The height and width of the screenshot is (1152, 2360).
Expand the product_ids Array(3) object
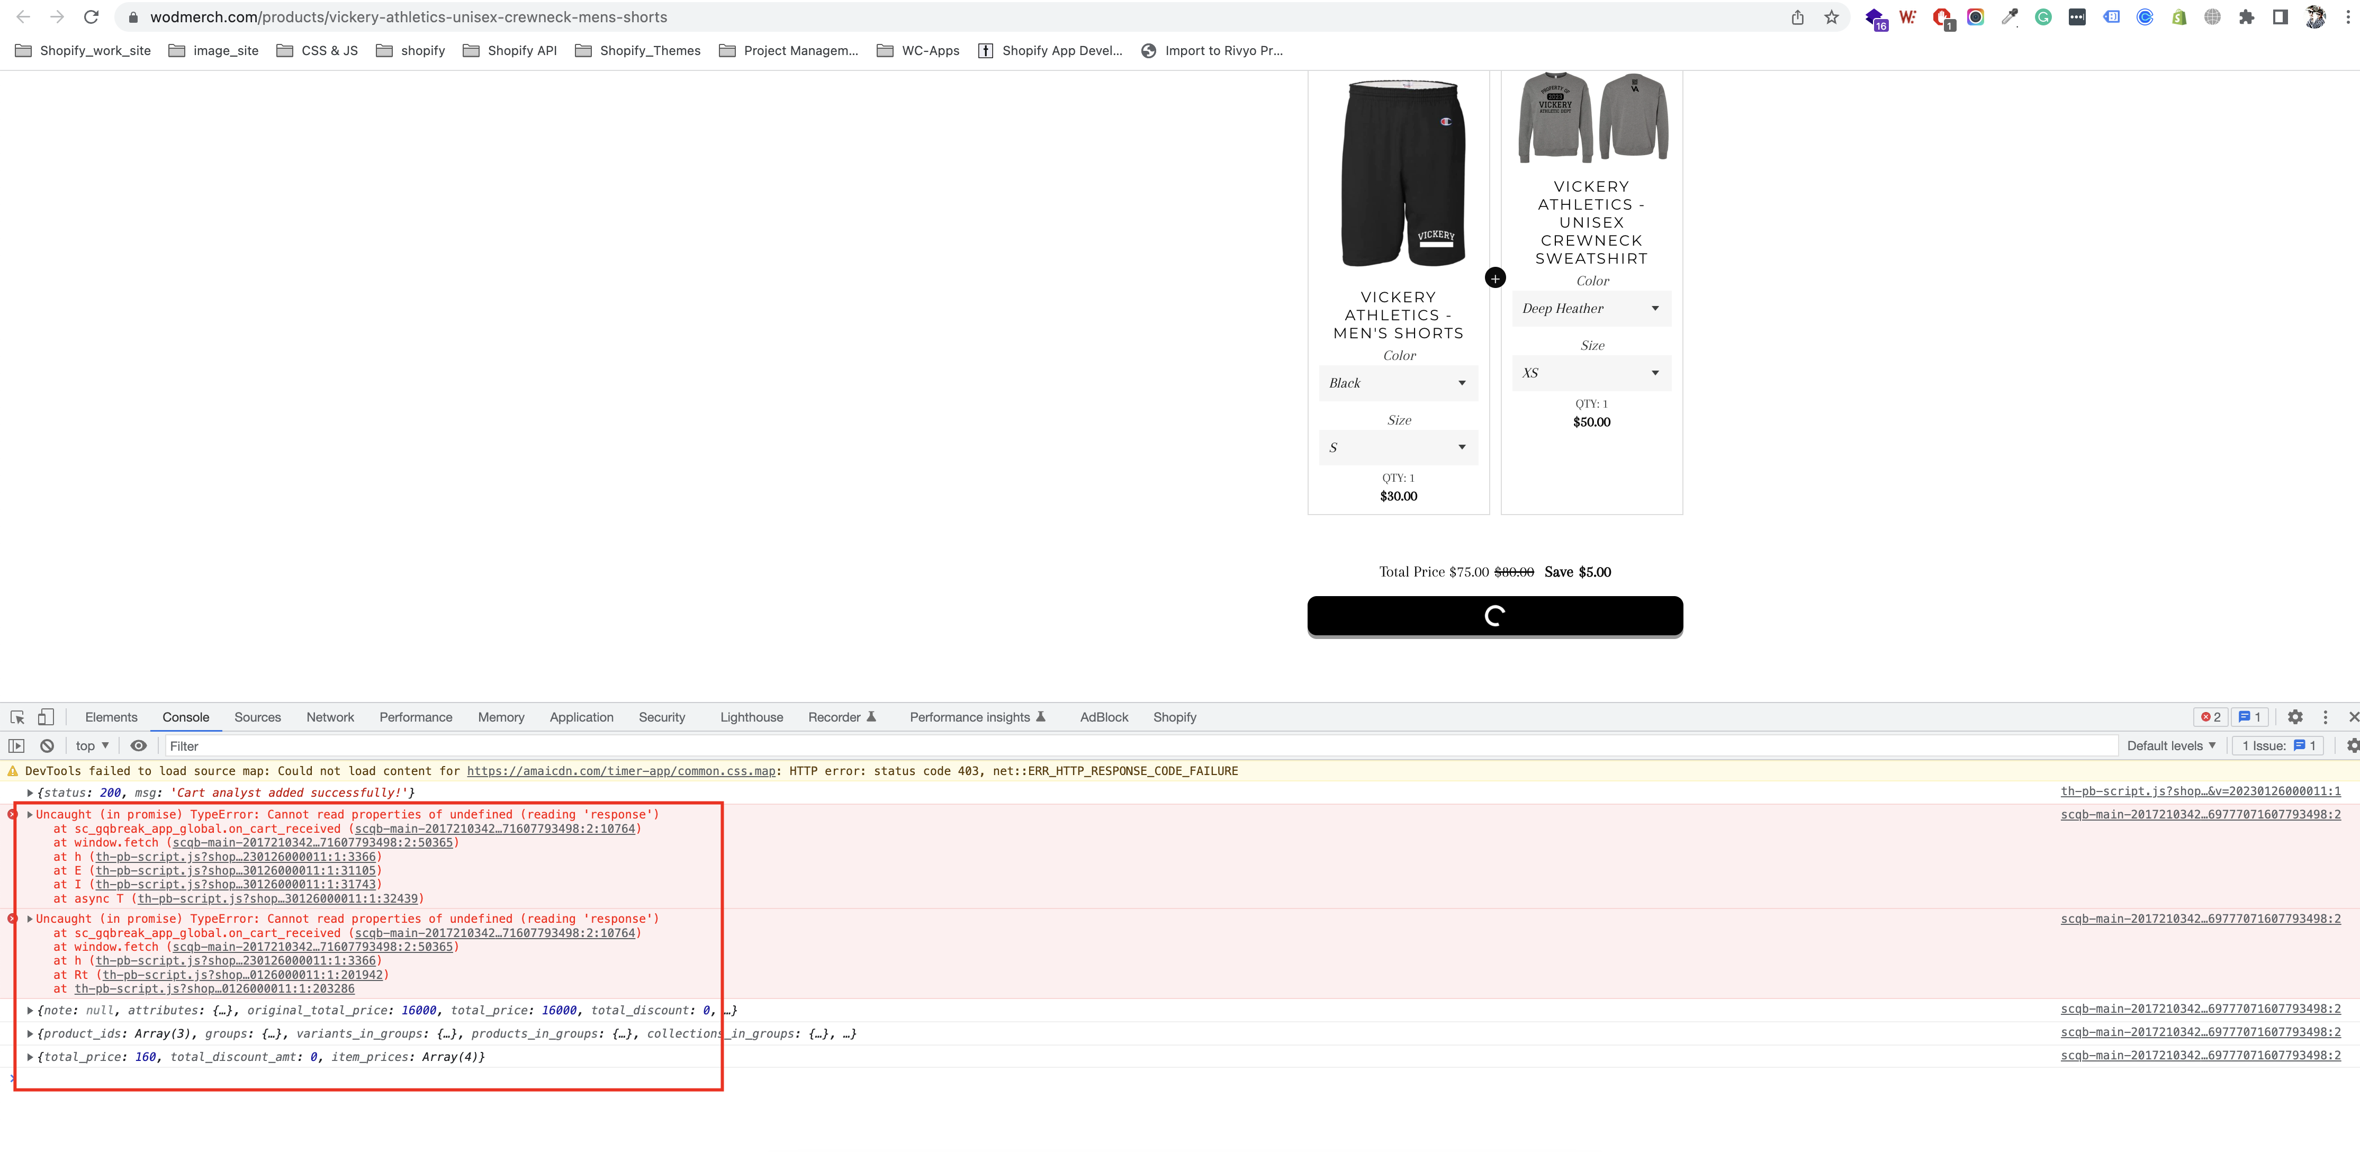click(x=30, y=1034)
